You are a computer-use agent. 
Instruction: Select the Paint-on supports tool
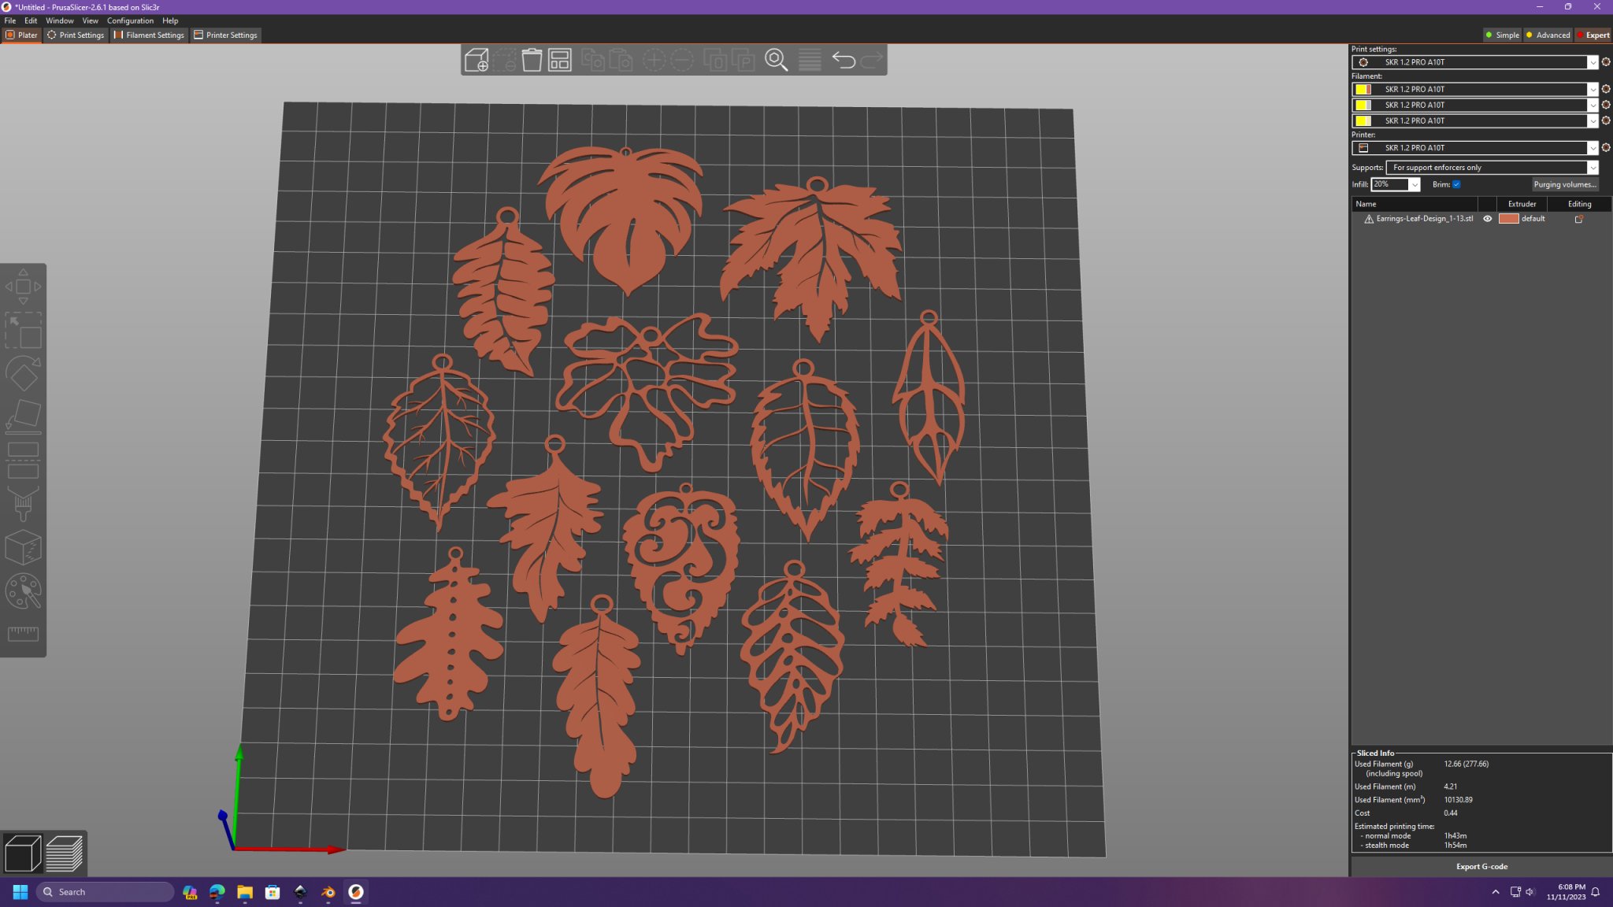(x=23, y=504)
